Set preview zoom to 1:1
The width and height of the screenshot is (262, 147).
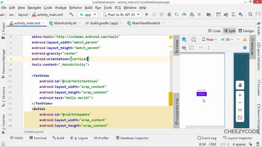pyautogui.click(x=240, y=110)
